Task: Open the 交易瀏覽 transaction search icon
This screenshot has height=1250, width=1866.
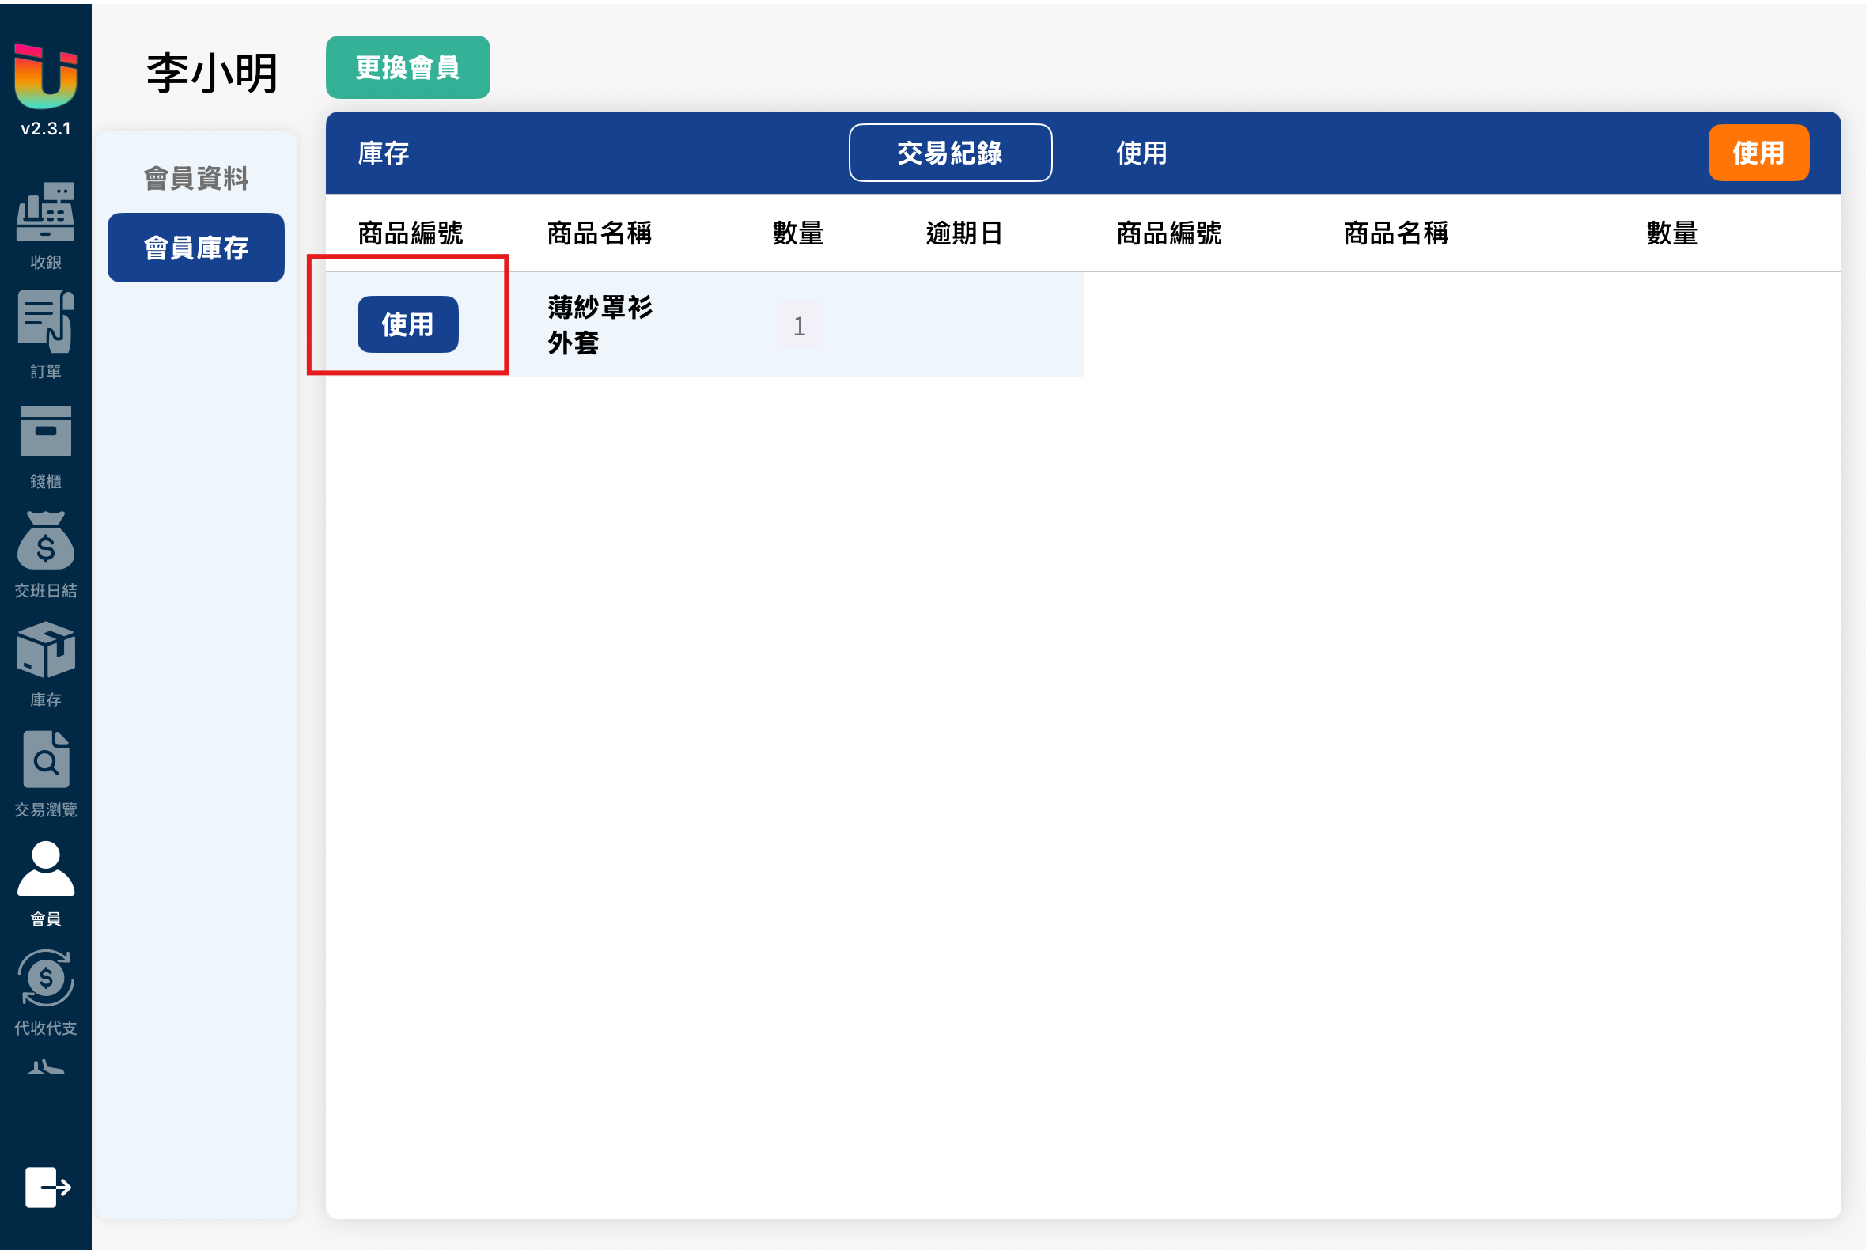Action: (45, 759)
